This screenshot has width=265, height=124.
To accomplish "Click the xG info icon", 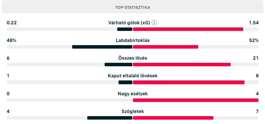I will tap(154, 23).
